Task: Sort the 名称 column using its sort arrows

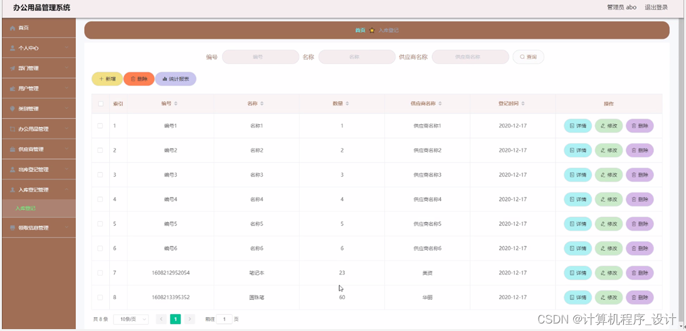Action: tap(262, 103)
